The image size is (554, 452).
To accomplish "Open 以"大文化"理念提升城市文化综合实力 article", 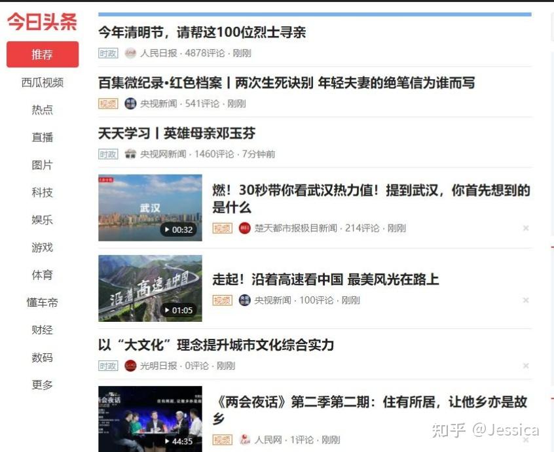I will coord(216,345).
